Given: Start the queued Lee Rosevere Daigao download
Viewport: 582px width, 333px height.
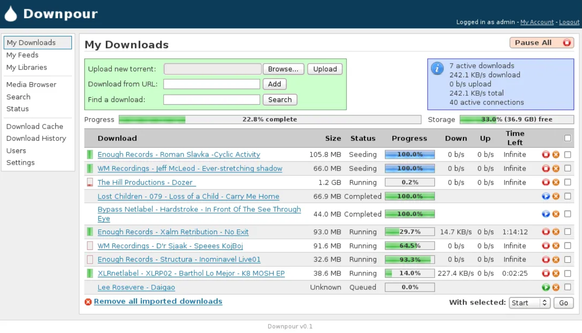Looking at the screenshot, I should [546, 287].
